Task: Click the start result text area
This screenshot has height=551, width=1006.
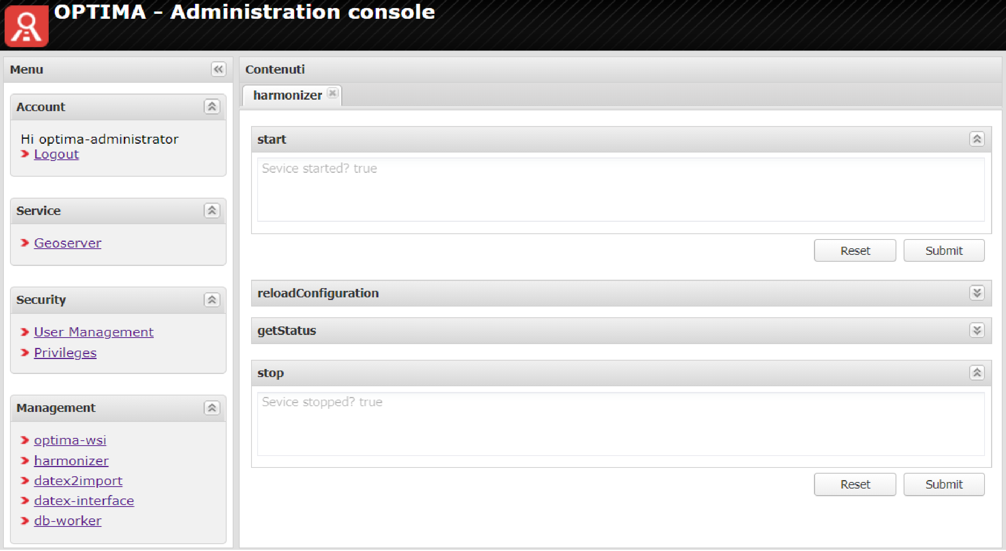Action: coord(621,190)
